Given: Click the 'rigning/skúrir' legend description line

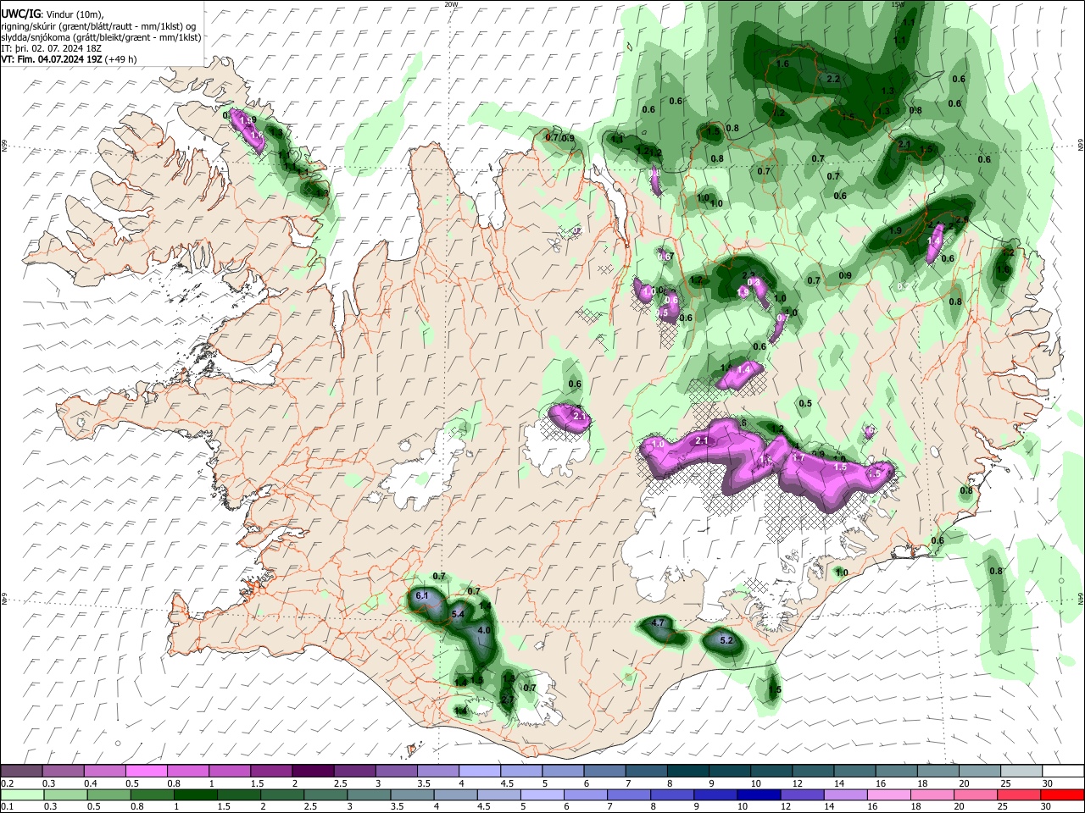Looking at the screenshot, I should tap(98, 26).
